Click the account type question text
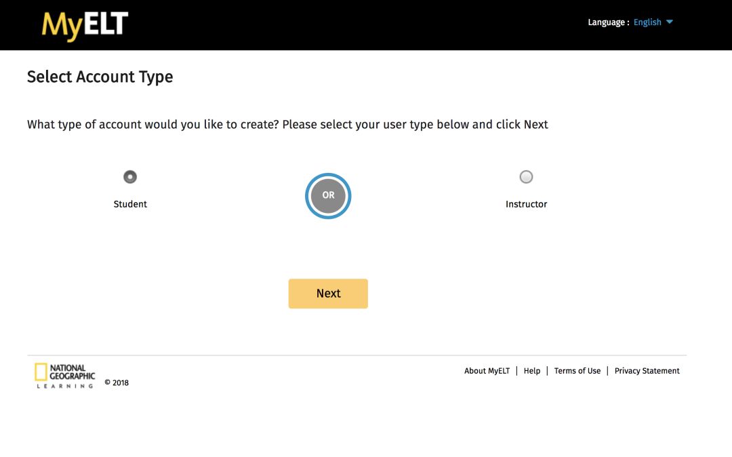This screenshot has width=732, height=457. [x=287, y=125]
